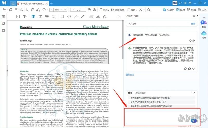The width and height of the screenshot is (208, 128).
Task: Activate the Hand pan tool
Action: click(33, 10)
